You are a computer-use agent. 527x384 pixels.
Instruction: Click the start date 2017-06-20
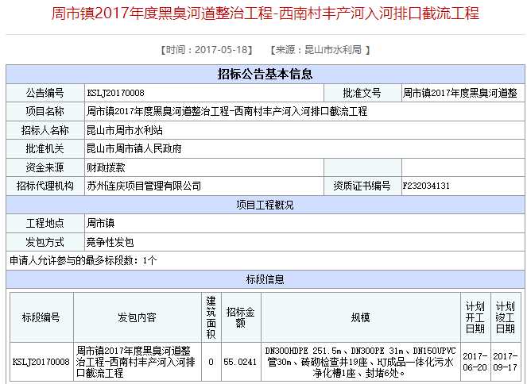[x=475, y=362]
